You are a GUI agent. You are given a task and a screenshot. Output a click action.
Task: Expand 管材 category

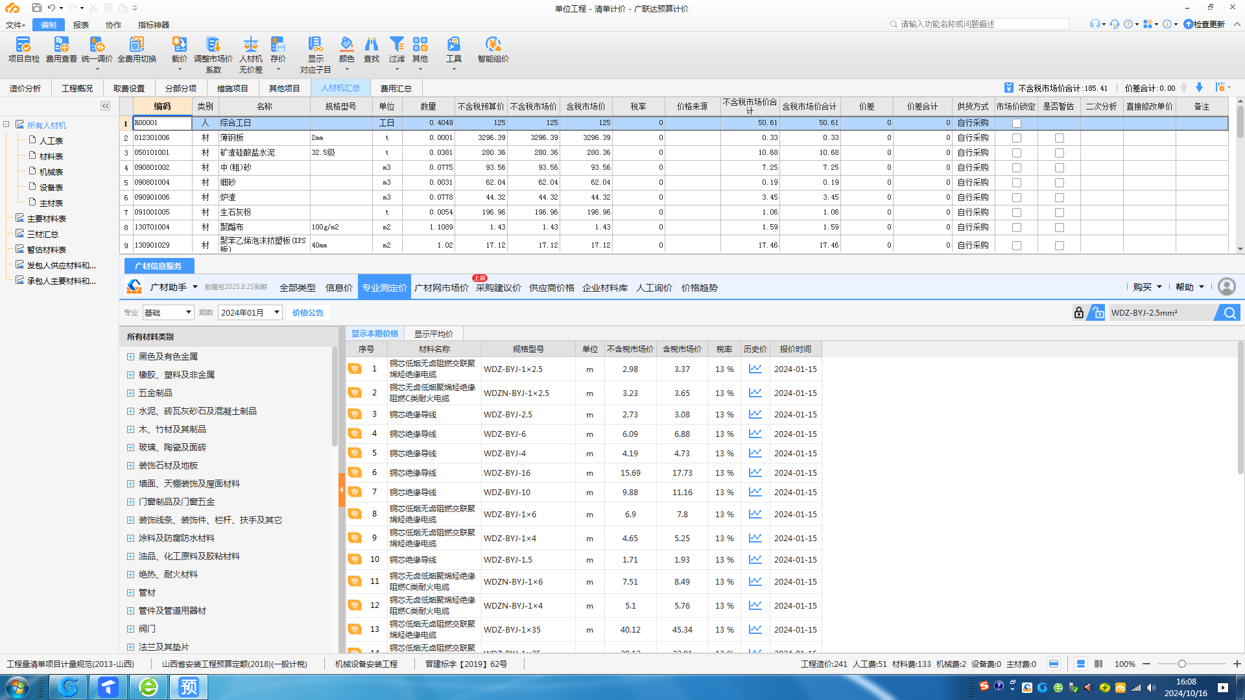[130, 592]
